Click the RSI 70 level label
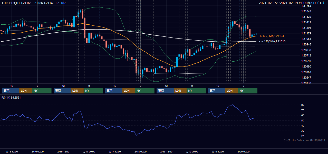 (x=303, y=110)
